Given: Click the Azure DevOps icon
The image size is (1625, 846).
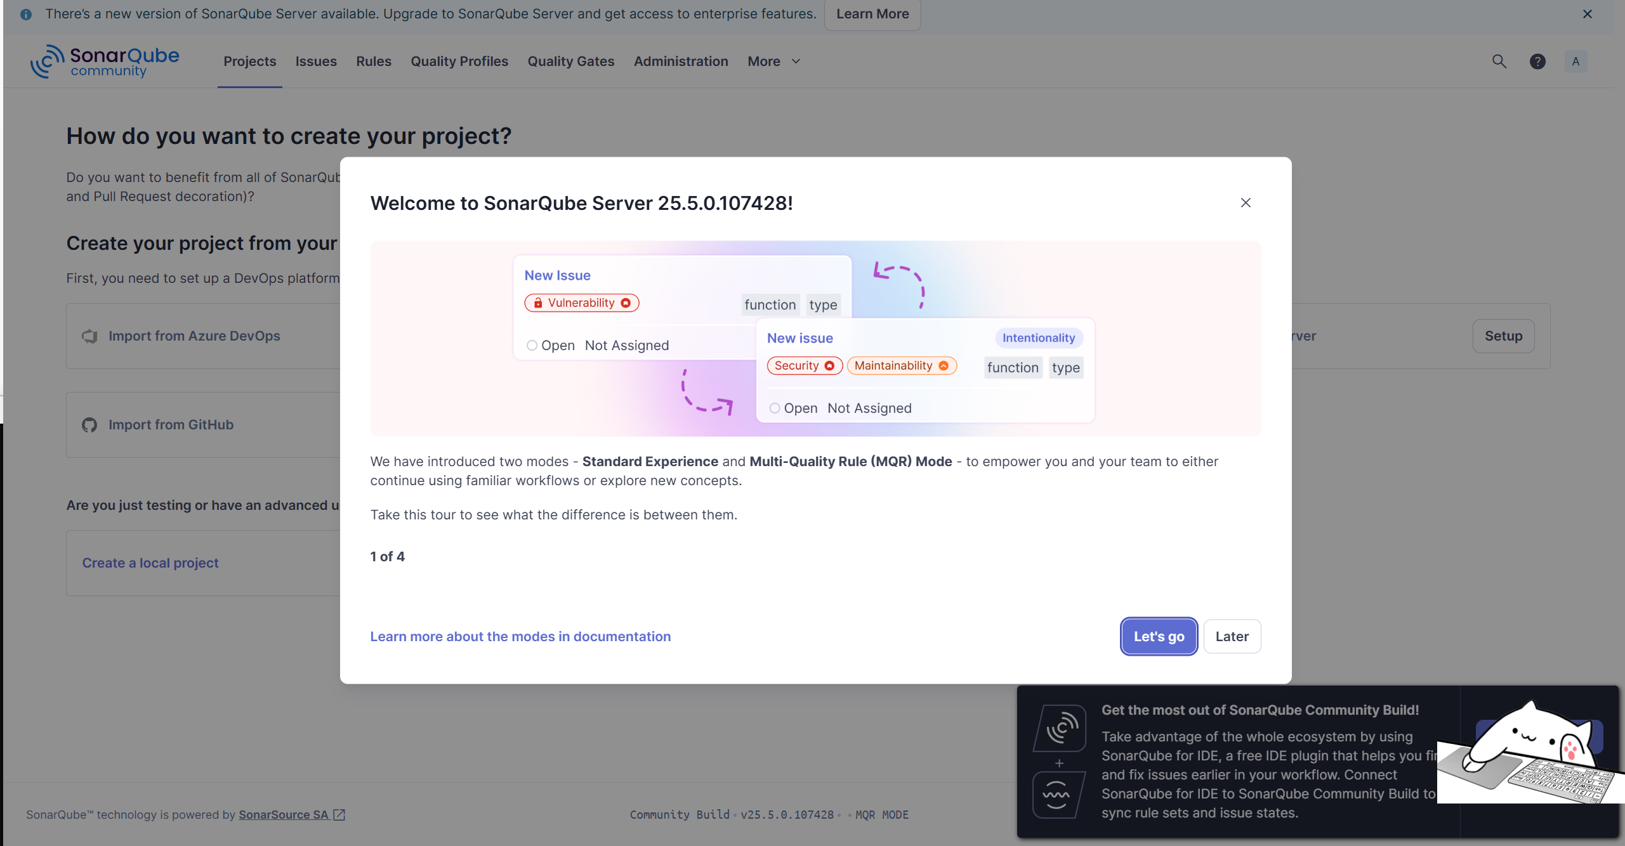Looking at the screenshot, I should tap(89, 336).
